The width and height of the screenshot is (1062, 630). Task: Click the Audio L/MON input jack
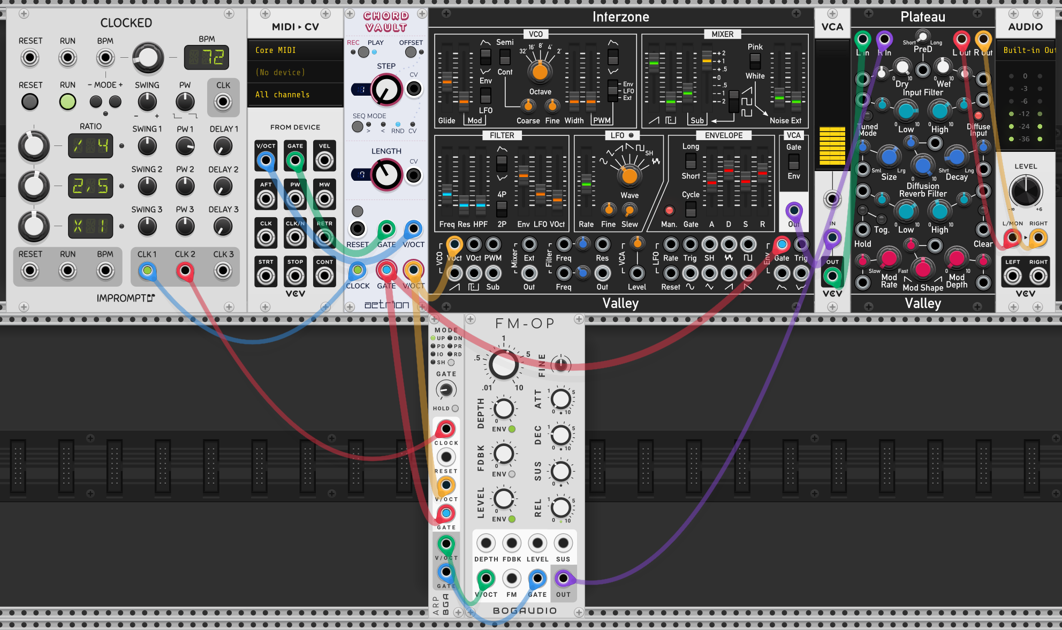pos(1012,237)
